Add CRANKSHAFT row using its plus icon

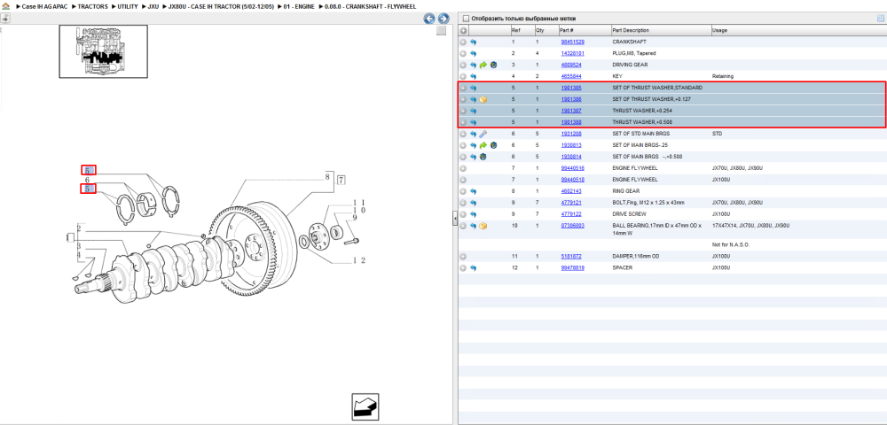[x=463, y=42]
